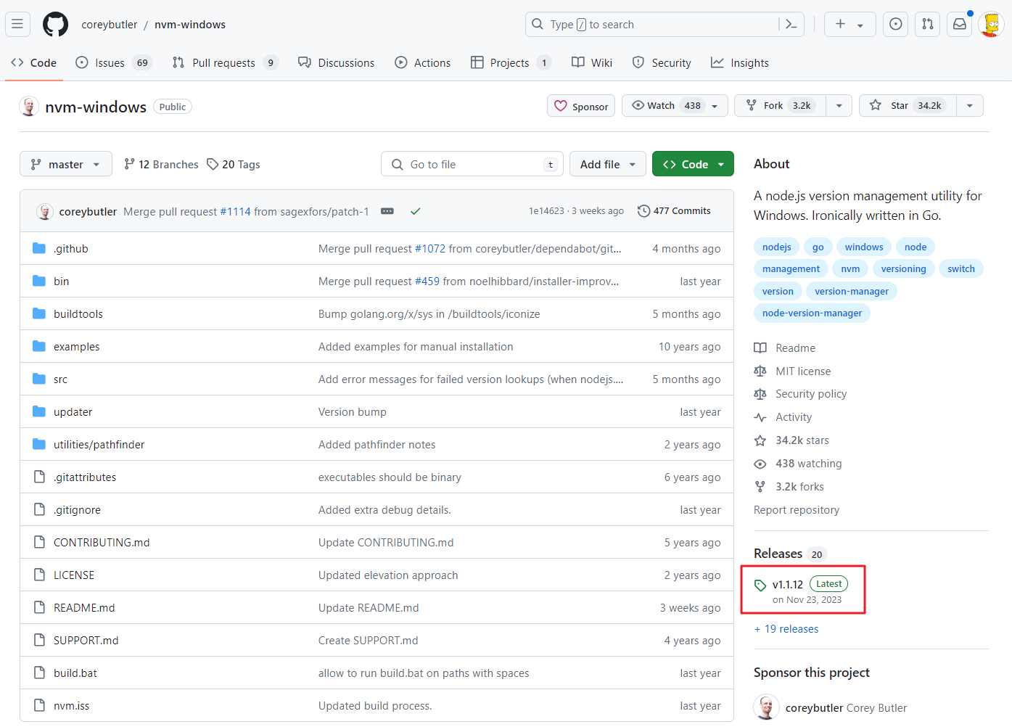Viewport: 1012px width, 727px height.
Task: View the commit status checkmark
Action: pos(416,211)
